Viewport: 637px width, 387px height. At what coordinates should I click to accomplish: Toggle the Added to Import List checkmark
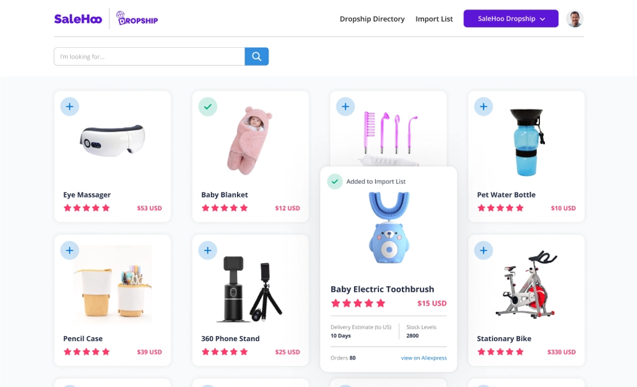coord(335,182)
